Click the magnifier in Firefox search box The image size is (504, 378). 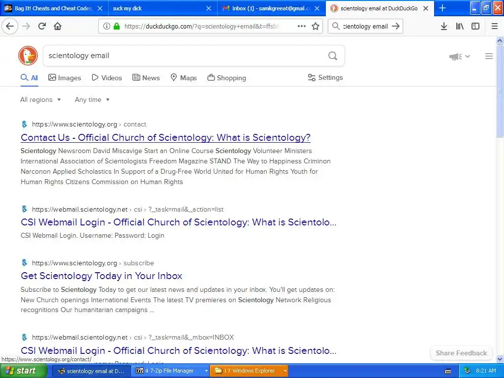click(336, 27)
